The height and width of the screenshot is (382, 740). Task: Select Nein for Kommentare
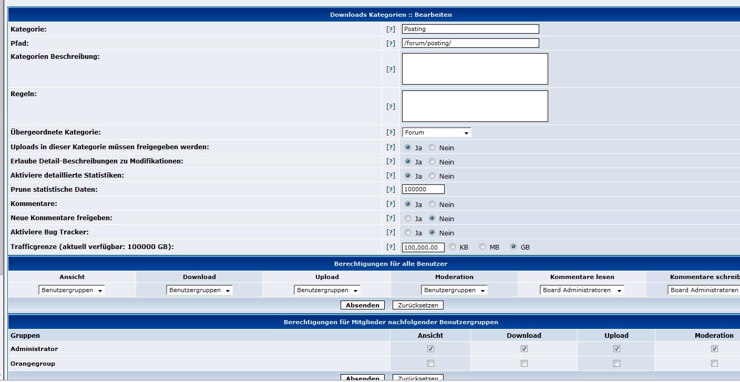[x=432, y=204]
